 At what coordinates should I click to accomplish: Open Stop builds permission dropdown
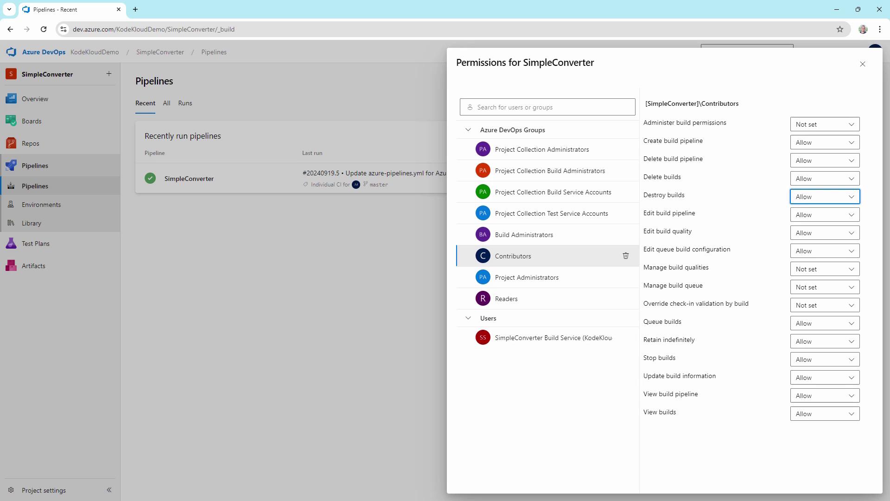click(x=825, y=360)
